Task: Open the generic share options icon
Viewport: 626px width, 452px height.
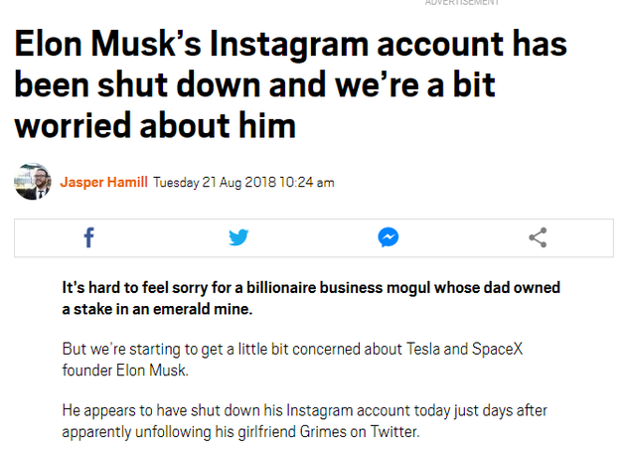Action: [538, 237]
